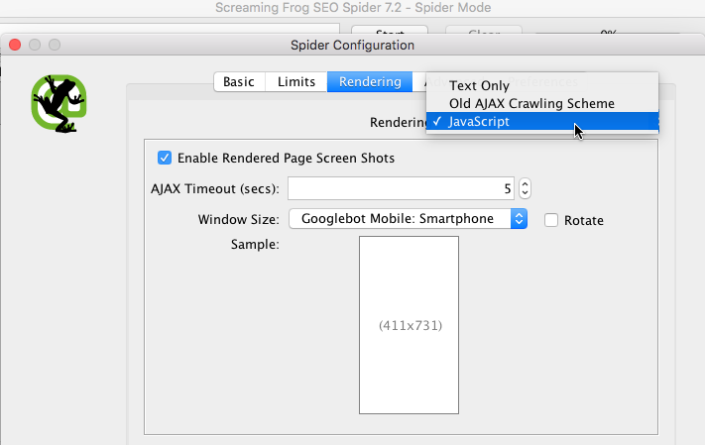Select JavaScript in rendering menu
Screen dimensions: 705x445
click(479, 122)
